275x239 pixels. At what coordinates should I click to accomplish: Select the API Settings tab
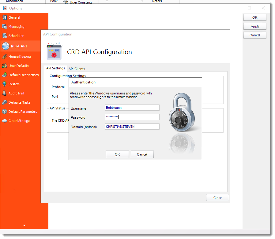(55, 68)
